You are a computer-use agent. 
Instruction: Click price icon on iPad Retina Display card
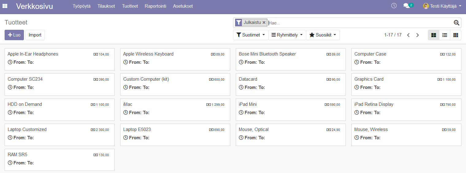click(x=442, y=105)
